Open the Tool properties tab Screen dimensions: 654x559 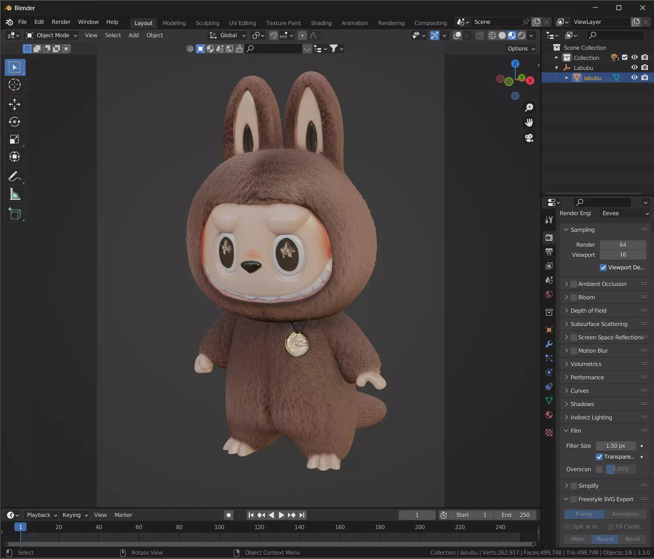pos(549,220)
